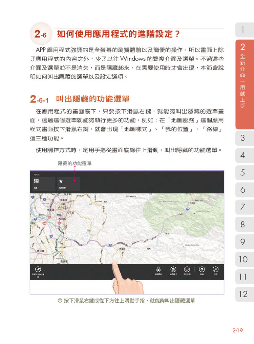
Task: Select chapter tab 1
Action: 245,30
